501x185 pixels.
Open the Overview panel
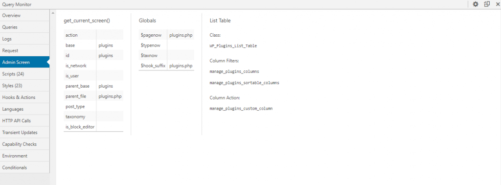25,15
